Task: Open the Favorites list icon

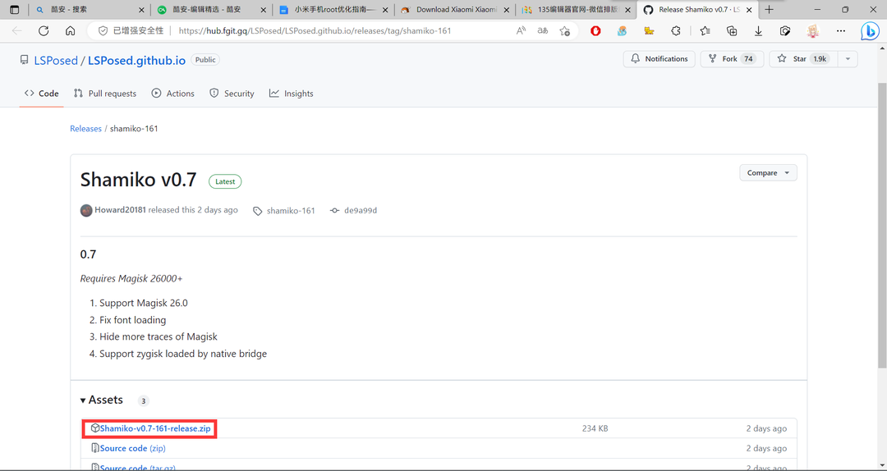Action: click(x=705, y=31)
